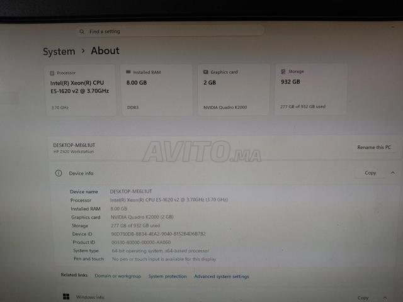Click the About breadcrumb heading
The height and width of the screenshot is (302, 403).
point(105,50)
